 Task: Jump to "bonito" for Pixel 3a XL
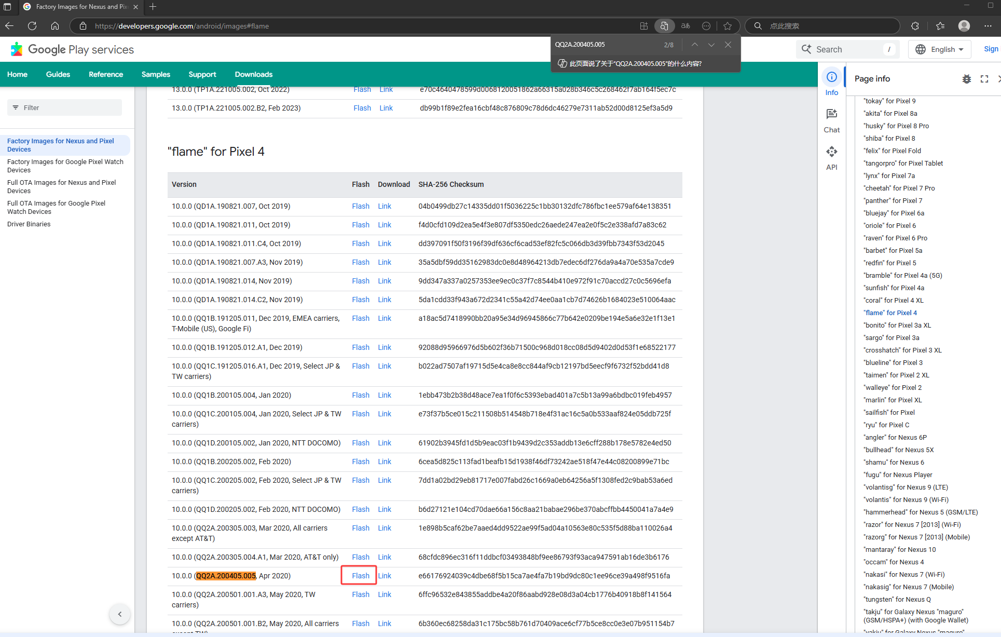pyautogui.click(x=897, y=326)
